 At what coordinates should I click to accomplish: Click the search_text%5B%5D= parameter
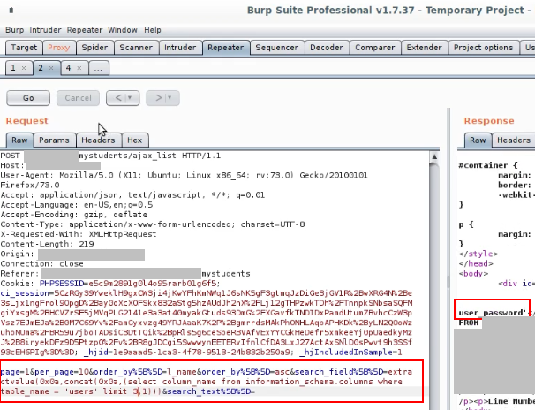pos(211,391)
